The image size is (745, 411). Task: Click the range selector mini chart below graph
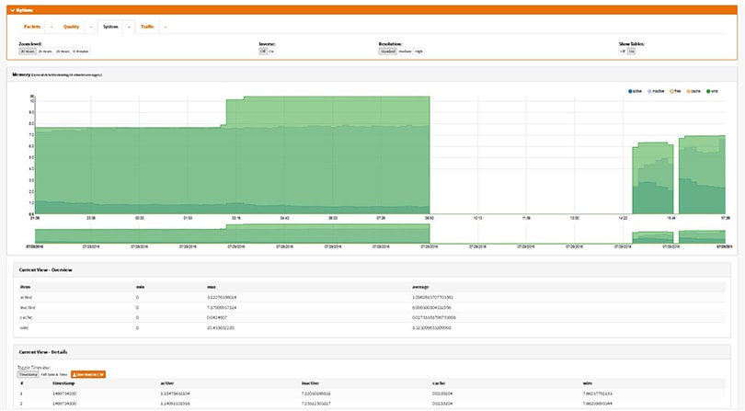(368, 236)
